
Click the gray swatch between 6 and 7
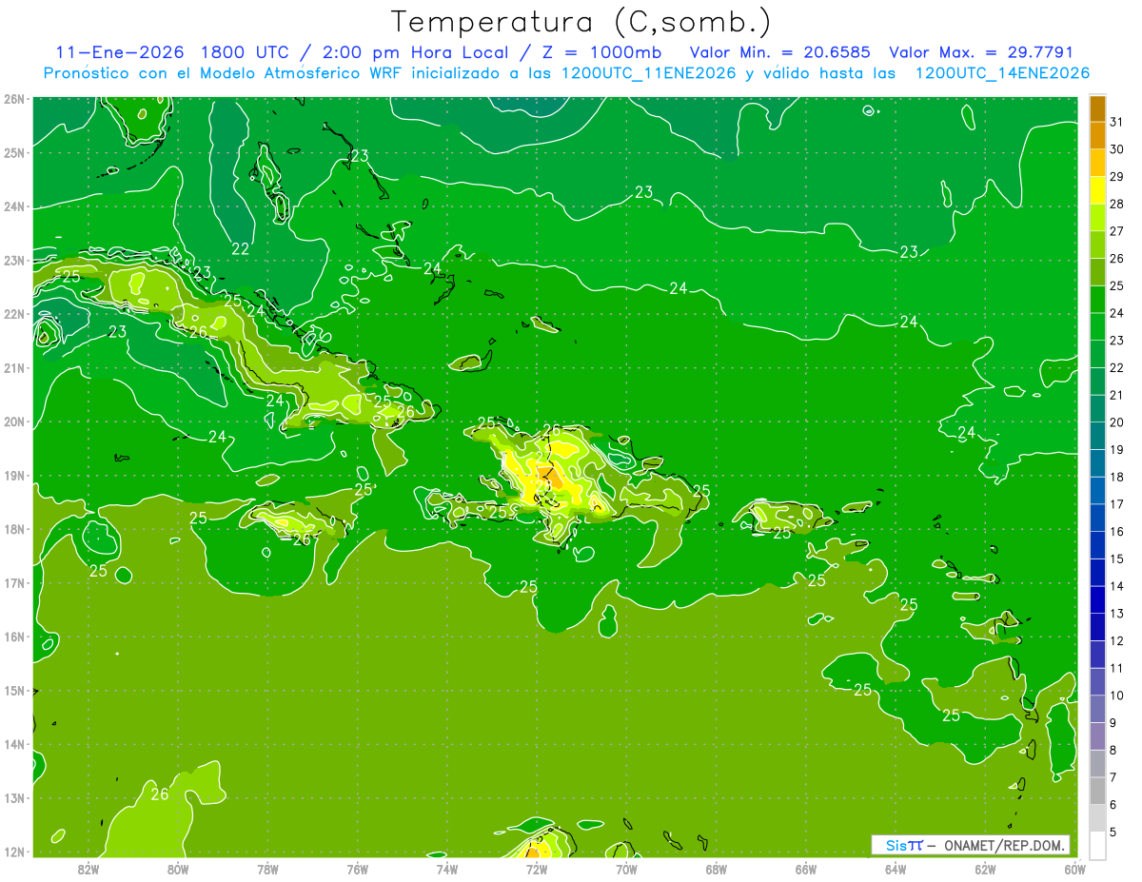[x=1097, y=791]
